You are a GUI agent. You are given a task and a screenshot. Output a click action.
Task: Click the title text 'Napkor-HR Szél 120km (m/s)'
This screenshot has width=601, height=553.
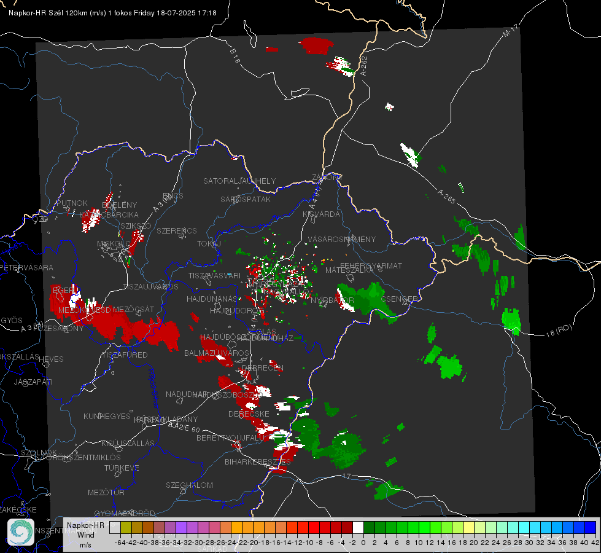58,13
